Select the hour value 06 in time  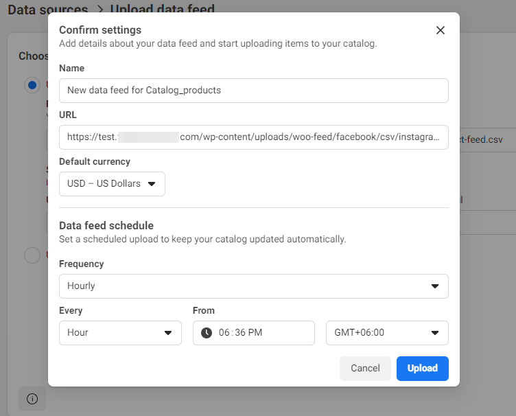224,333
